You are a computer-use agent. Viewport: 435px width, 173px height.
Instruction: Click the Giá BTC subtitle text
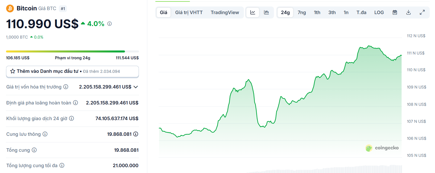47,9
